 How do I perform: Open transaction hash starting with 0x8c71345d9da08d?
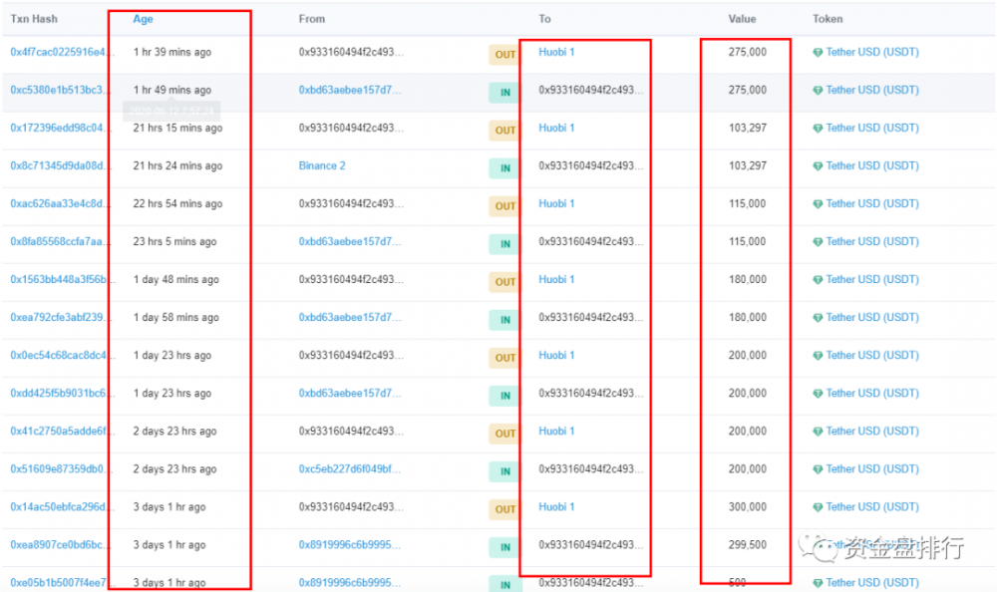pos(56,165)
